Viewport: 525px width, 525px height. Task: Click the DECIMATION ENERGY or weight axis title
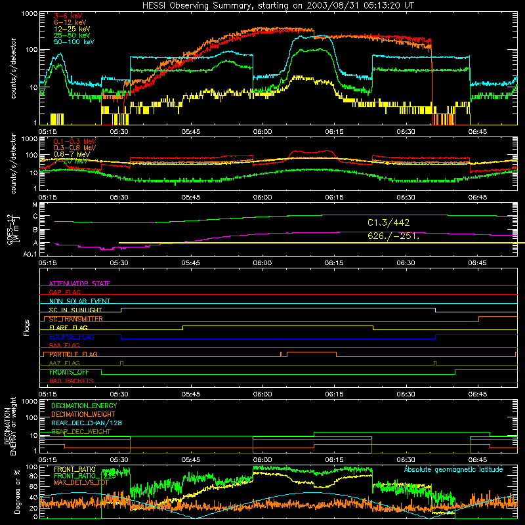10,426
